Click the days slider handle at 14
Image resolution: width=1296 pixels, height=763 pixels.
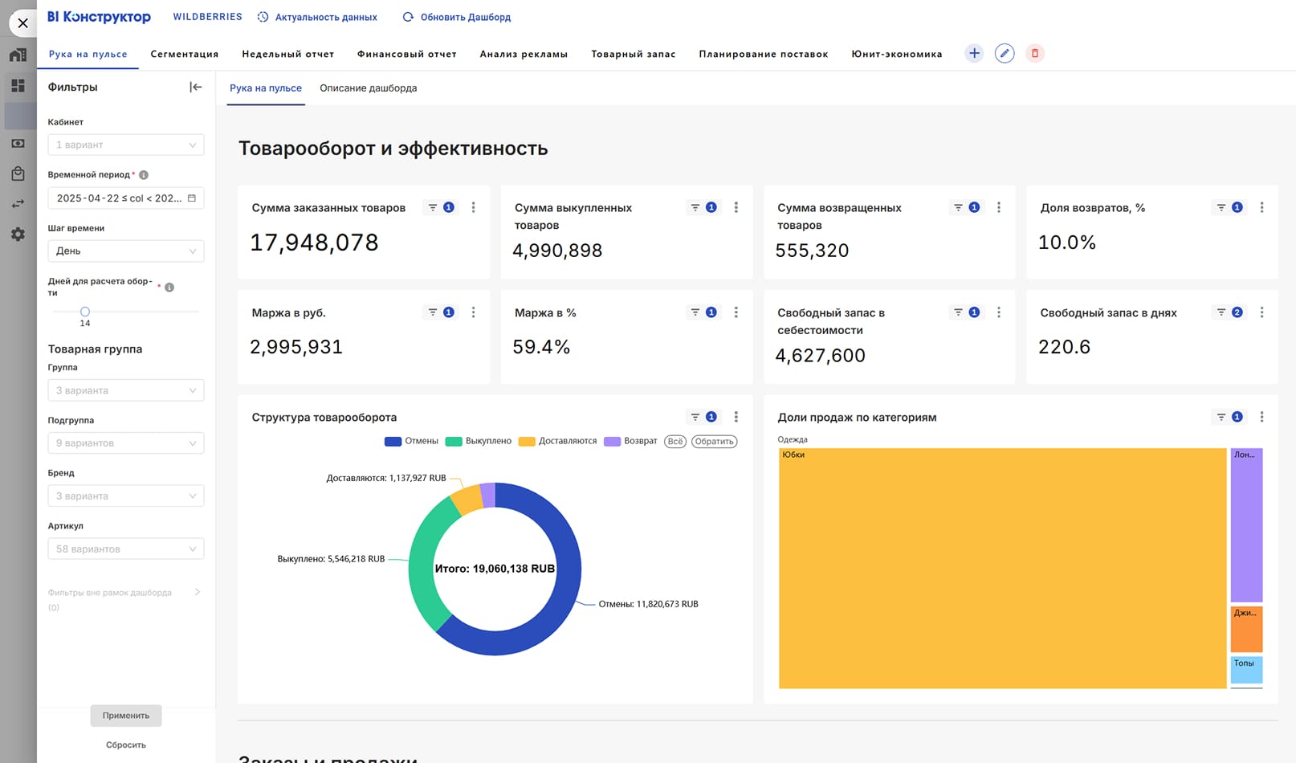[85, 312]
